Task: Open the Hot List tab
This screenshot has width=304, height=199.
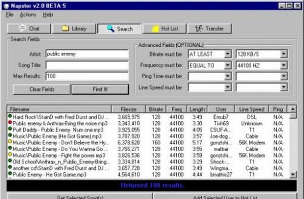Action: click(164, 29)
